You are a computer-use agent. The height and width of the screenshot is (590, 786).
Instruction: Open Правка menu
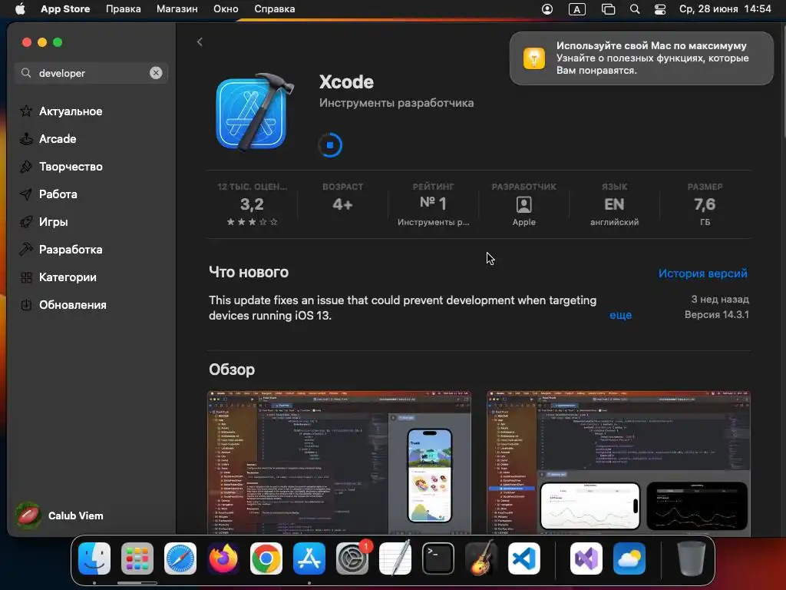tap(124, 9)
